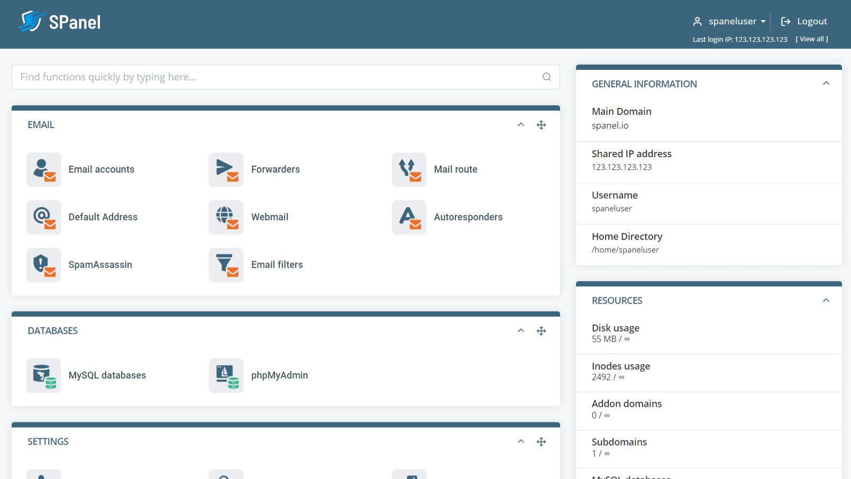851x479 pixels.
Task: Open the Email filters funnel icon
Action: point(226,265)
